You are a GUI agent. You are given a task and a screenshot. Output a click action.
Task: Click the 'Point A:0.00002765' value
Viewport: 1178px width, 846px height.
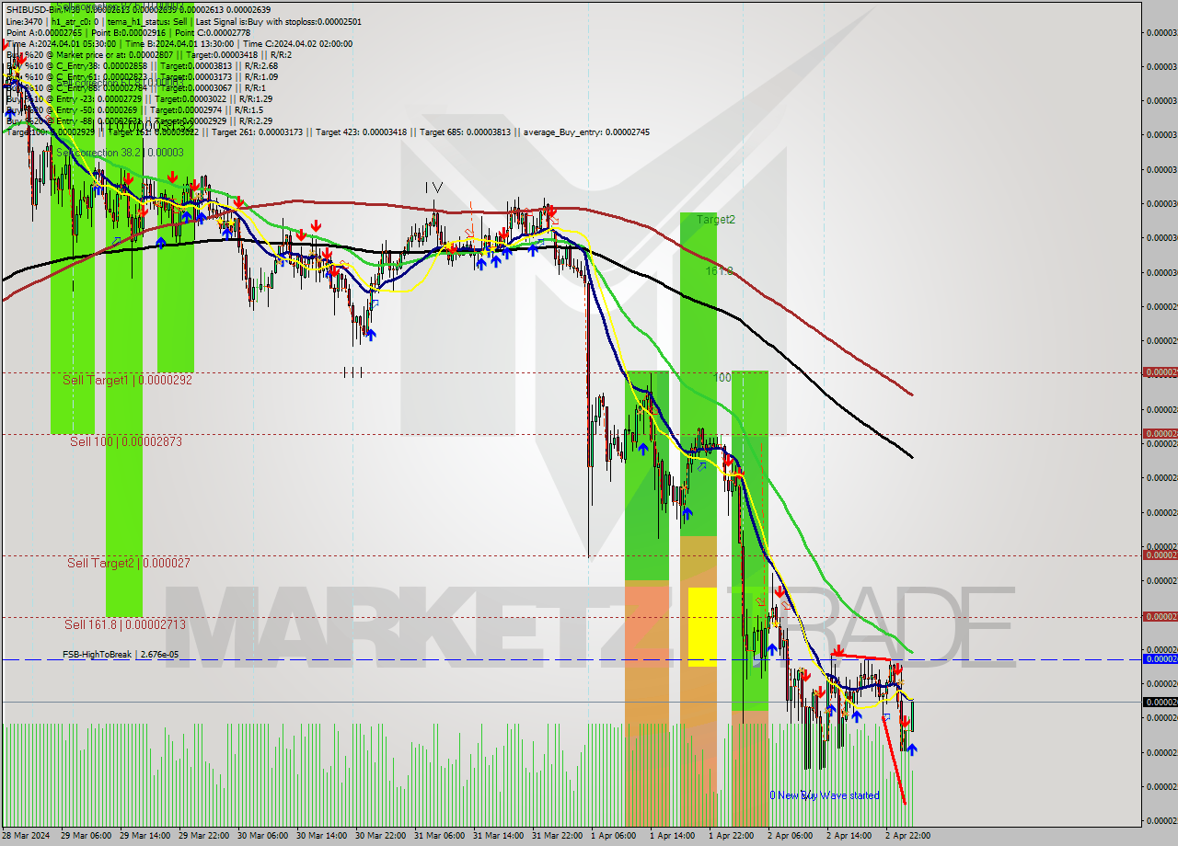[45, 32]
